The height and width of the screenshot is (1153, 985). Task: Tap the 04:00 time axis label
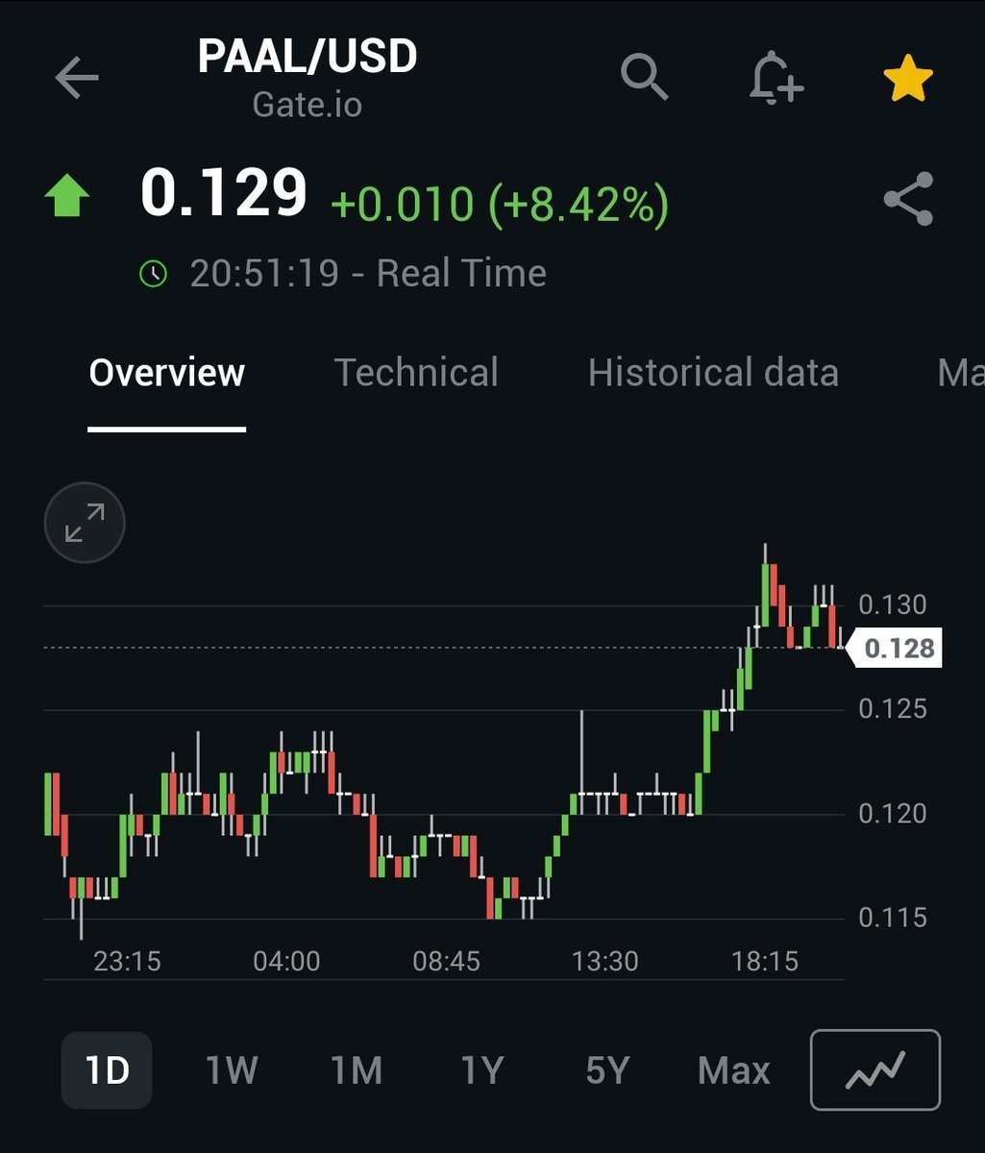point(286,961)
